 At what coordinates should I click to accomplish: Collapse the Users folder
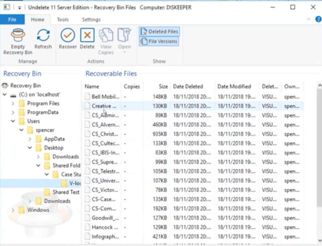point(13,121)
